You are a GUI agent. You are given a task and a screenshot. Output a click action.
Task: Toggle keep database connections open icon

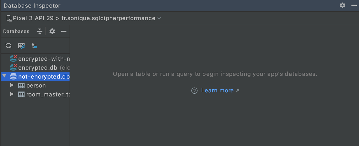tap(35, 46)
